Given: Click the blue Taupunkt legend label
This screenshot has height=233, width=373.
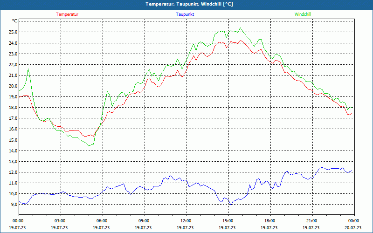Looking at the screenshot, I should (185, 14).
